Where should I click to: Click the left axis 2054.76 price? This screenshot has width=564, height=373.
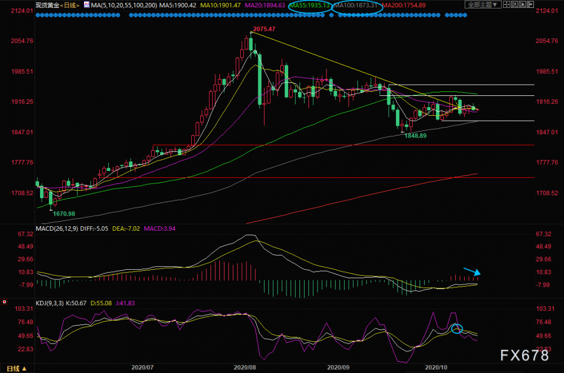tap(22, 41)
